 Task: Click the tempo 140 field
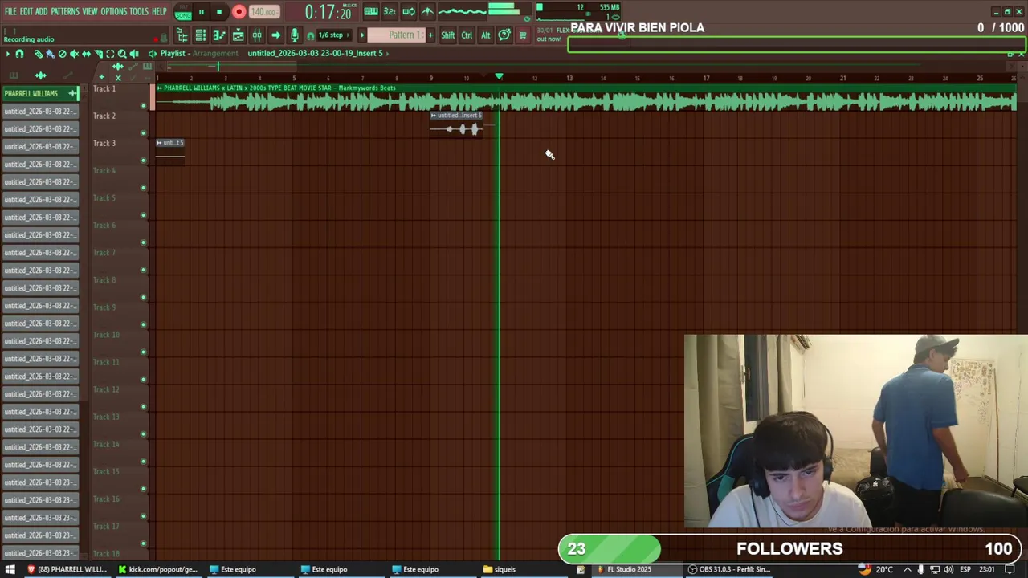tap(264, 12)
